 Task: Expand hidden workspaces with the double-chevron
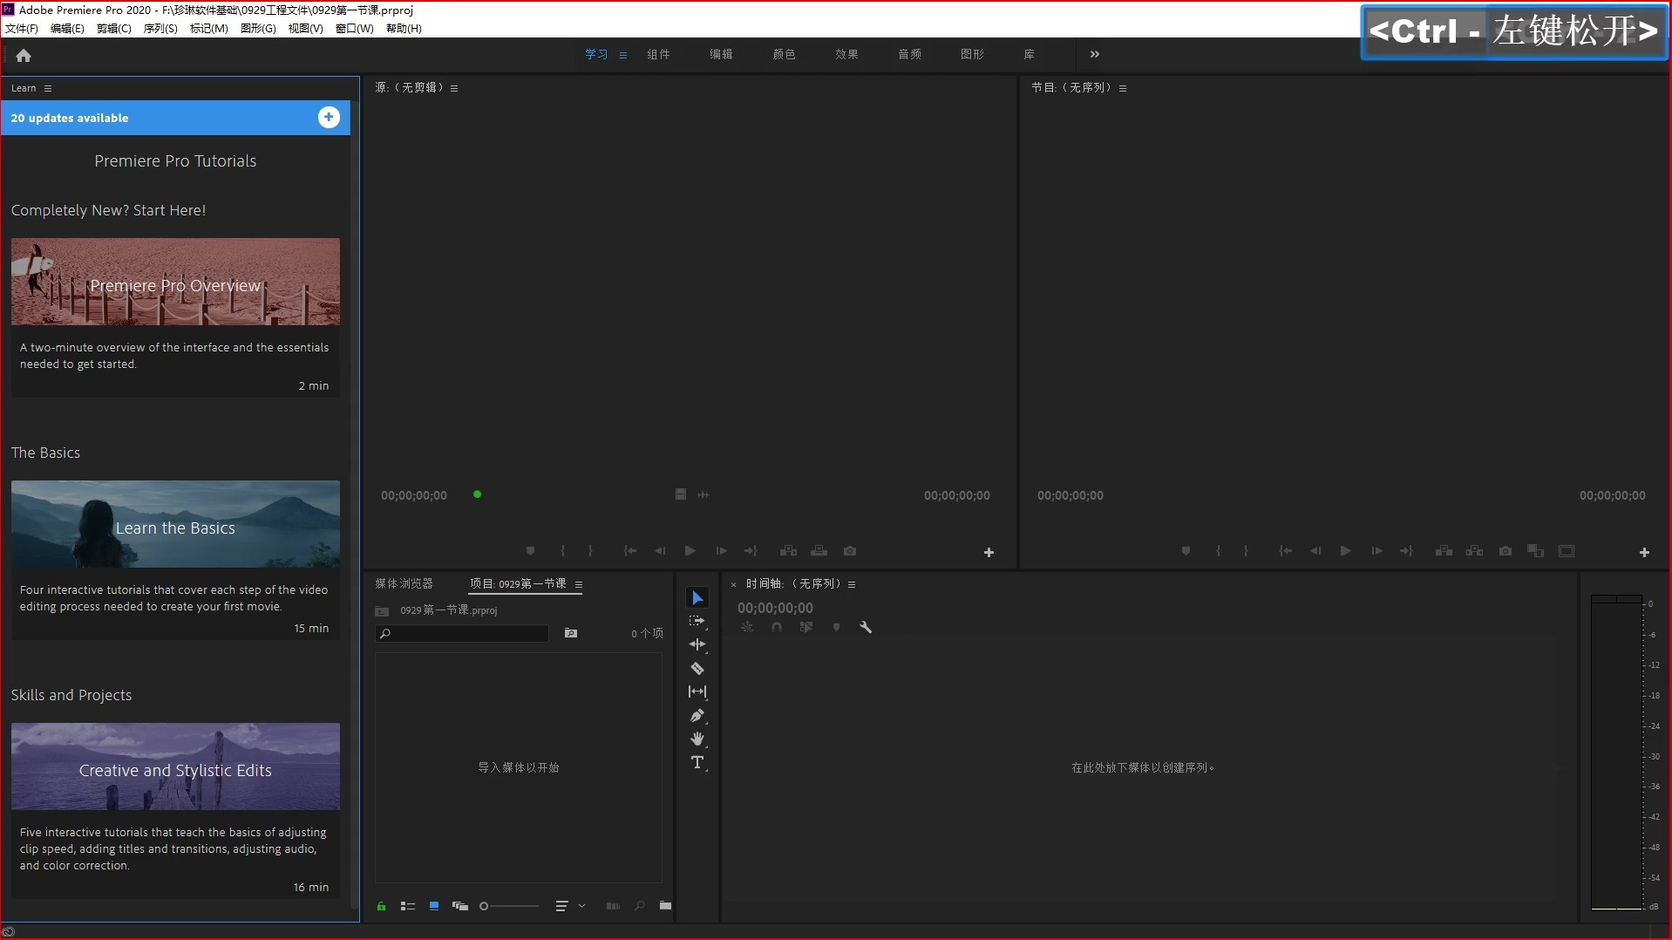[1094, 54]
